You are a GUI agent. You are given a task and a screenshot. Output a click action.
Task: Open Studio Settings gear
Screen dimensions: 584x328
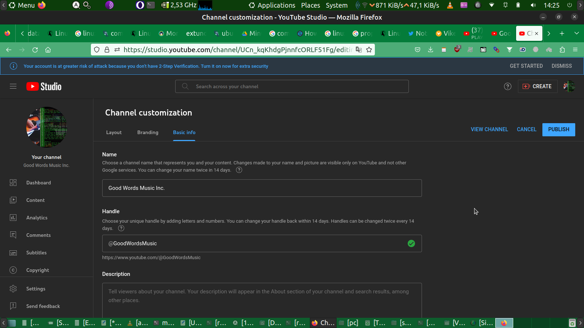(x=13, y=289)
